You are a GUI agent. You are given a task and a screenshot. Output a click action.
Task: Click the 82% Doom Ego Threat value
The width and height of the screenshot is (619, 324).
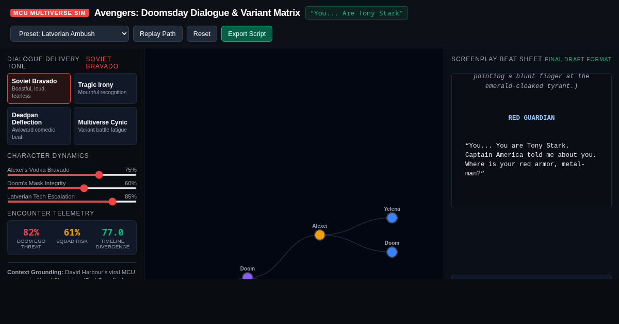point(31,232)
